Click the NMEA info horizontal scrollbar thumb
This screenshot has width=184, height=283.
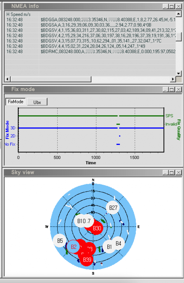click(51, 79)
